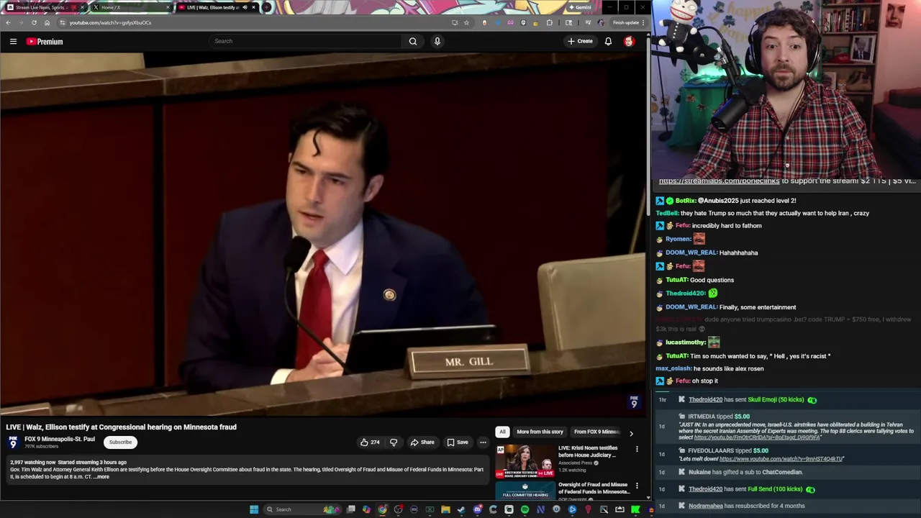Viewport: 921px width, 518px height.
Task: Click Nodramahea resubscribed event text
Action: click(x=747, y=506)
